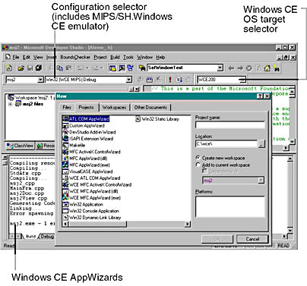Toggle the Workspace pane toolbar icon
307x286 pixels.
pyautogui.click(x=112, y=68)
